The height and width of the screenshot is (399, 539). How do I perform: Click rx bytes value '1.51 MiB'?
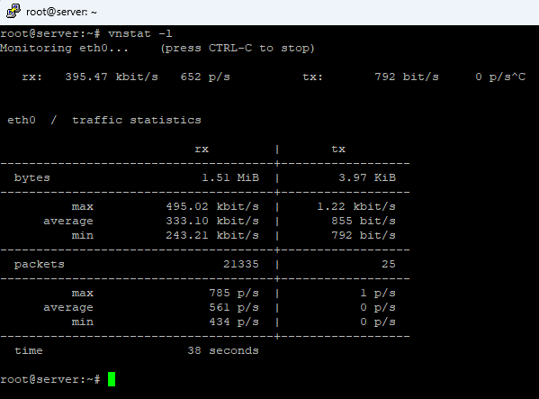click(230, 177)
